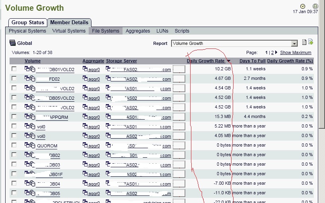This screenshot has width=325, height=203.
Task: Click the add-report icon with green plus
Action: 311,42
